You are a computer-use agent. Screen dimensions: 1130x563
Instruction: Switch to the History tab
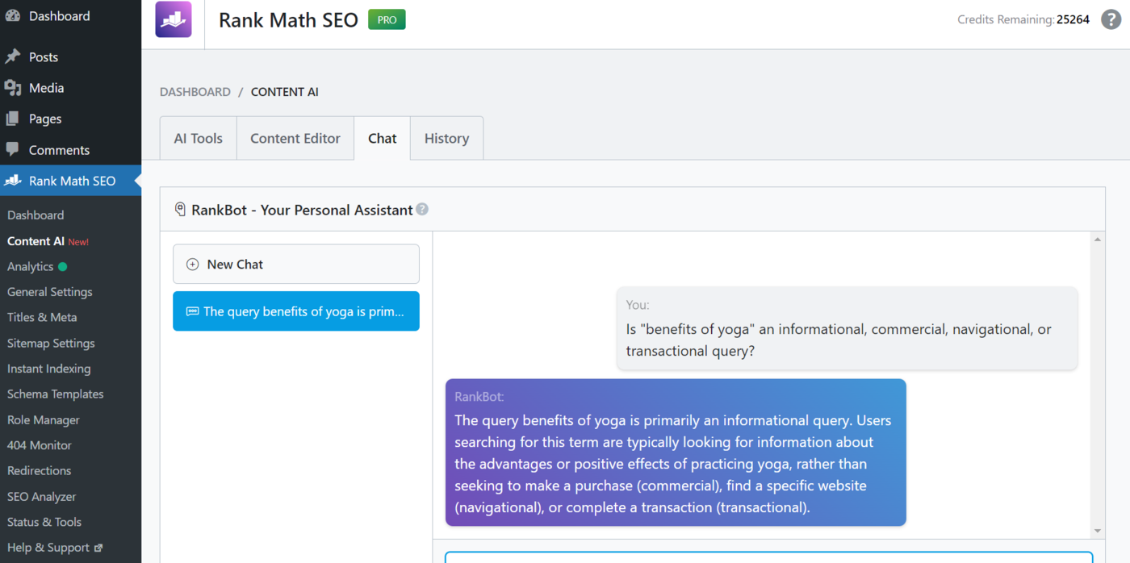tap(446, 138)
